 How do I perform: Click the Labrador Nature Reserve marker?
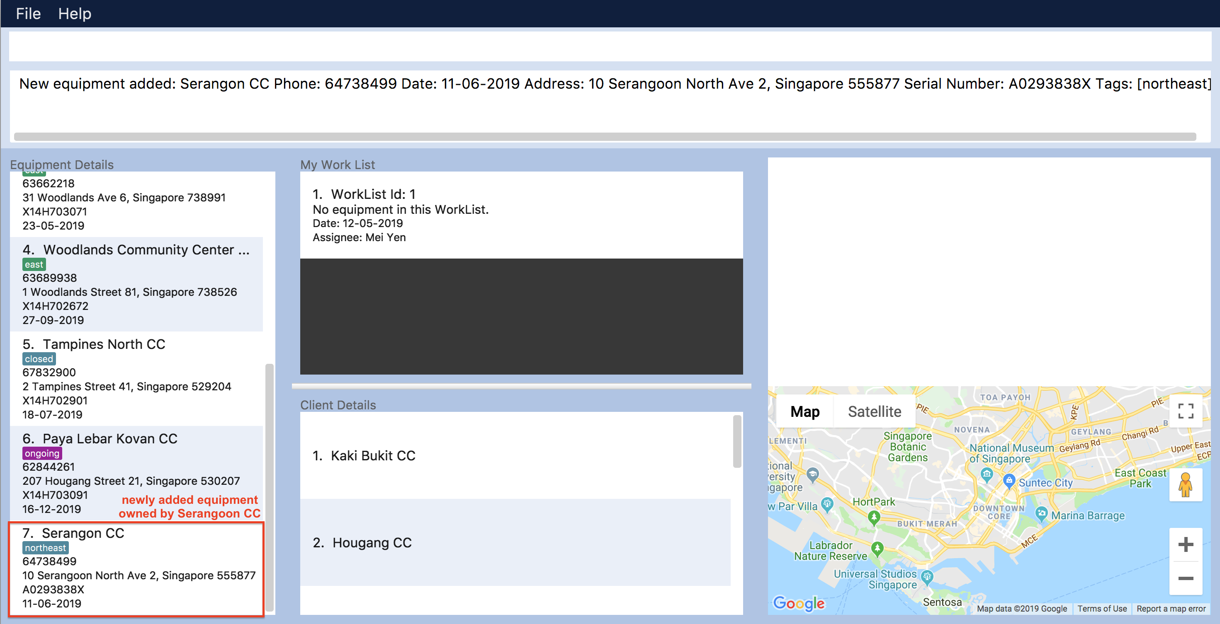pyautogui.click(x=877, y=549)
